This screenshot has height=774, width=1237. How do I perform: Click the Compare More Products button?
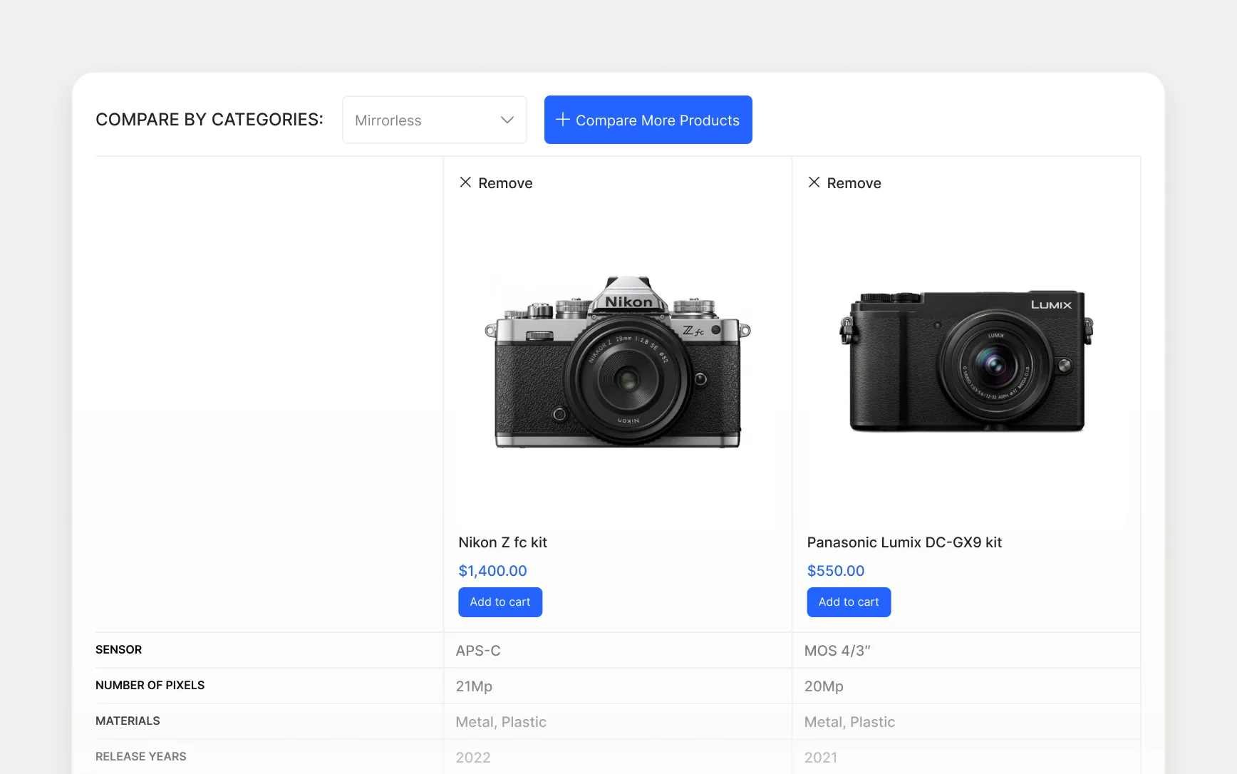pos(648,120)
